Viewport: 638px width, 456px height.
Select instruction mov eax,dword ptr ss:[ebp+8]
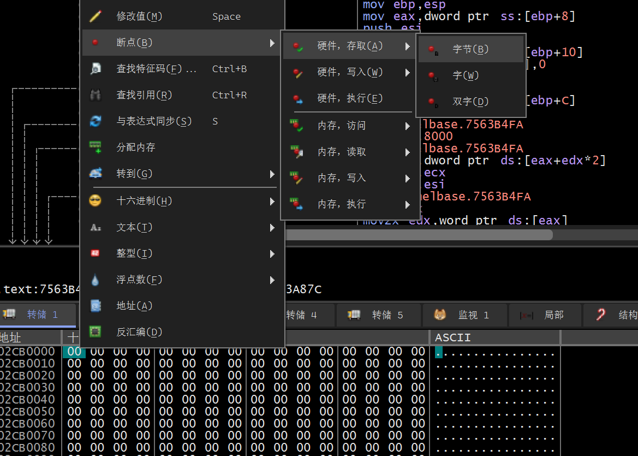click(x=469, y=16)
